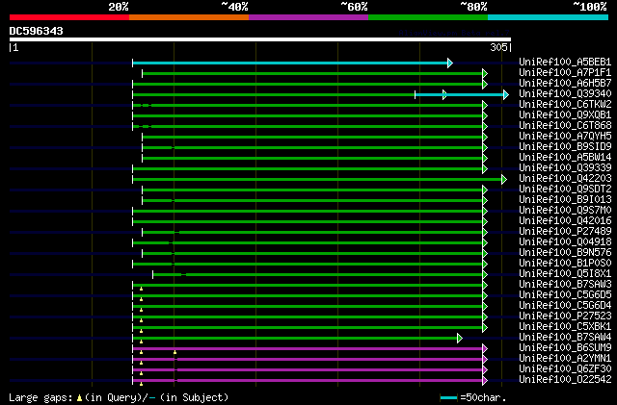Open the UniRef100_Q39339 hit
The height and width of the screenshot is (405, 617).
(x=565, y=168)
